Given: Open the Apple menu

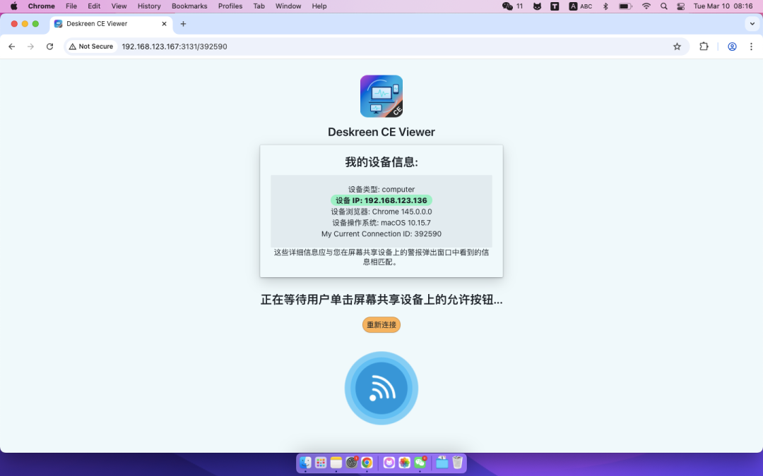Looking at the screenshot, I should click(x=13, y=6).
